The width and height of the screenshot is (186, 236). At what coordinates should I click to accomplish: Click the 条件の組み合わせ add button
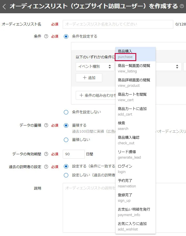[x=96, y=95]
